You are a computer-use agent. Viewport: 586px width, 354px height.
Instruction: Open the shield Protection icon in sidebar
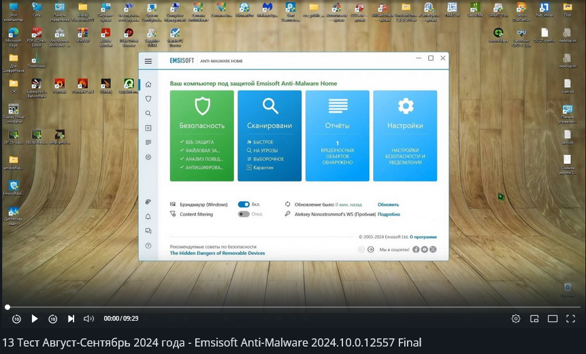pyautogui.click(x=148, y=99)
